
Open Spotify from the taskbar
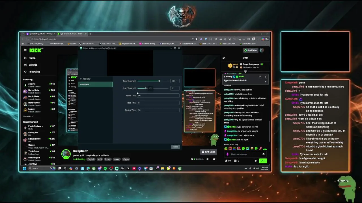105,169
